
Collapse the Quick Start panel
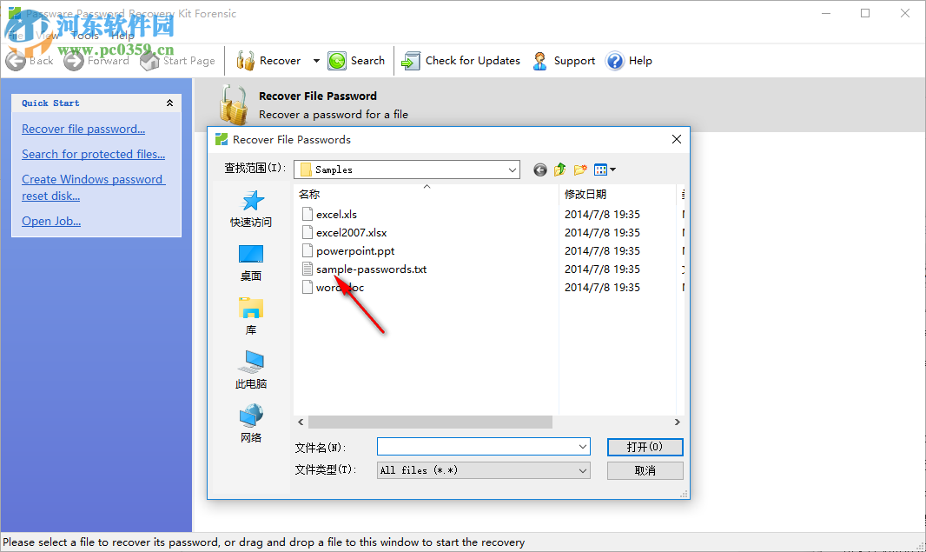169,103
